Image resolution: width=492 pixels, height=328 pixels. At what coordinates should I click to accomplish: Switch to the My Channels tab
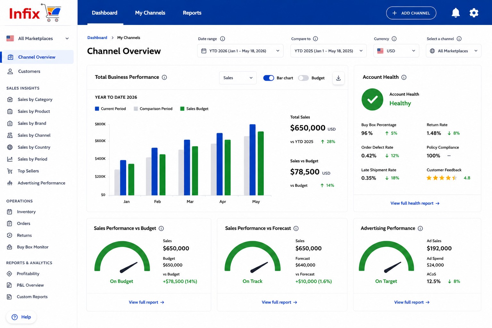pos(150,13)
